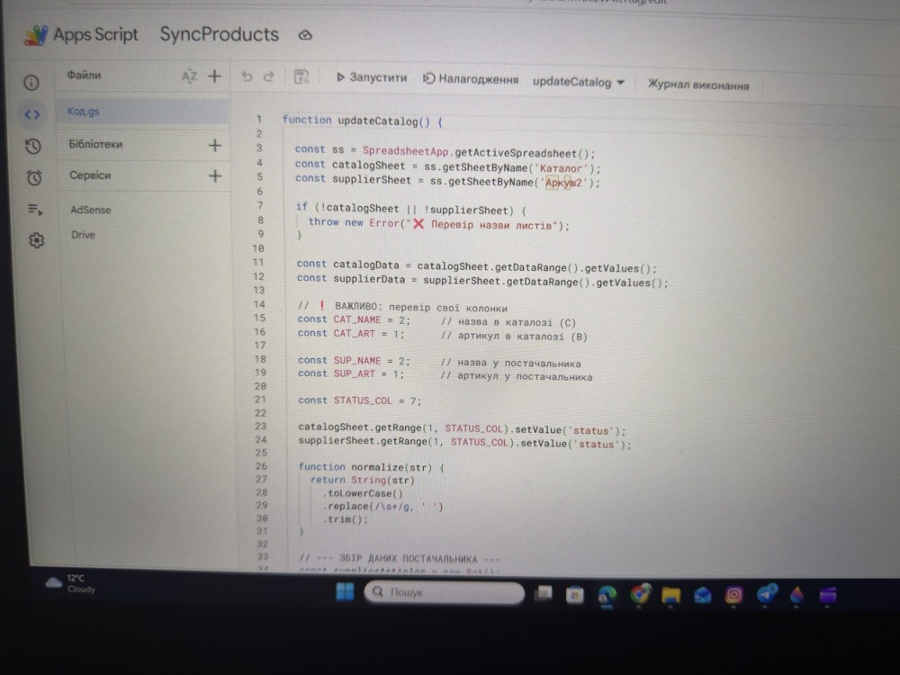Click function normalize(str) line
This screenshot has height=675, width=900.
(372, 467)
